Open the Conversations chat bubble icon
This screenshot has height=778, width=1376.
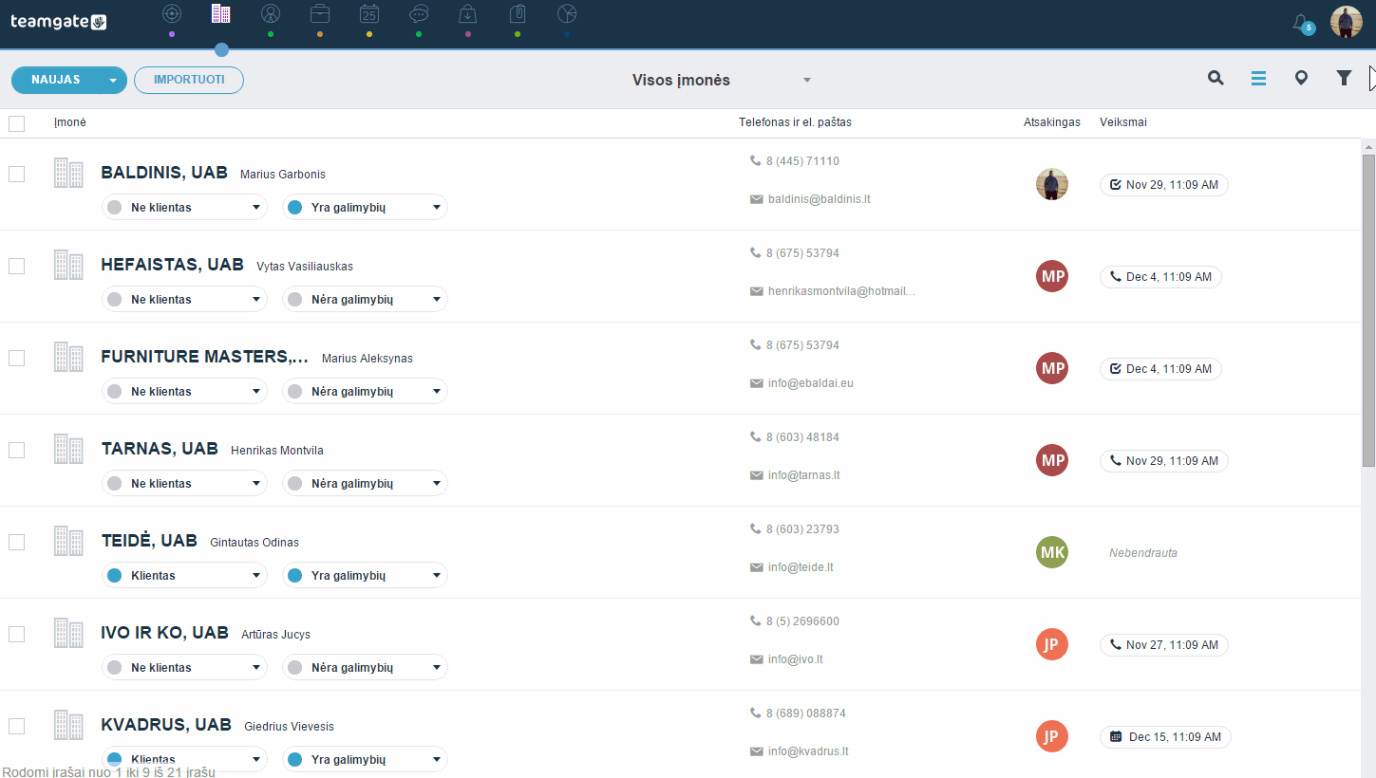pyautogui.click(x=419, y=13)
